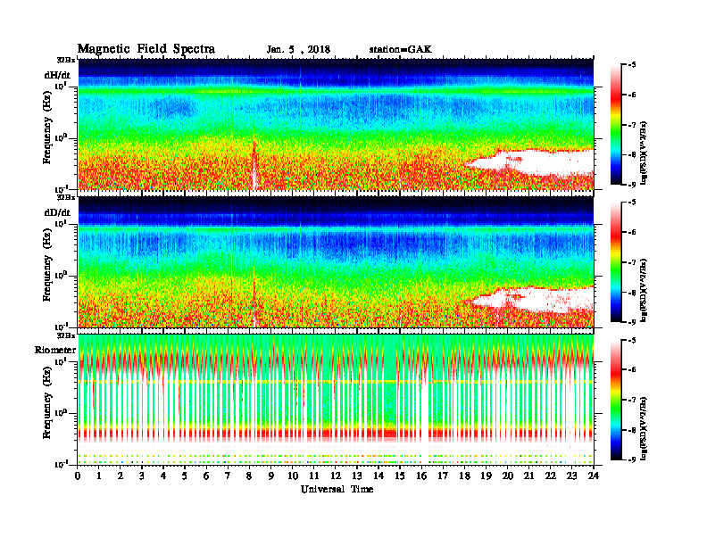Select the "dD/dt" panel label
The height and width of the screenshot is (546, 707).
[x=57, y=212]
